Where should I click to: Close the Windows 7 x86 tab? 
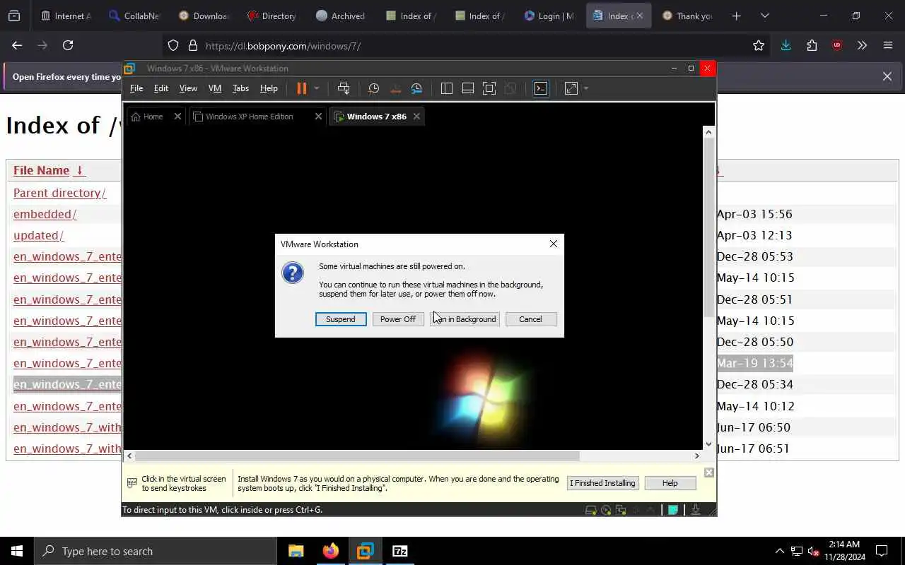(416, 117)
